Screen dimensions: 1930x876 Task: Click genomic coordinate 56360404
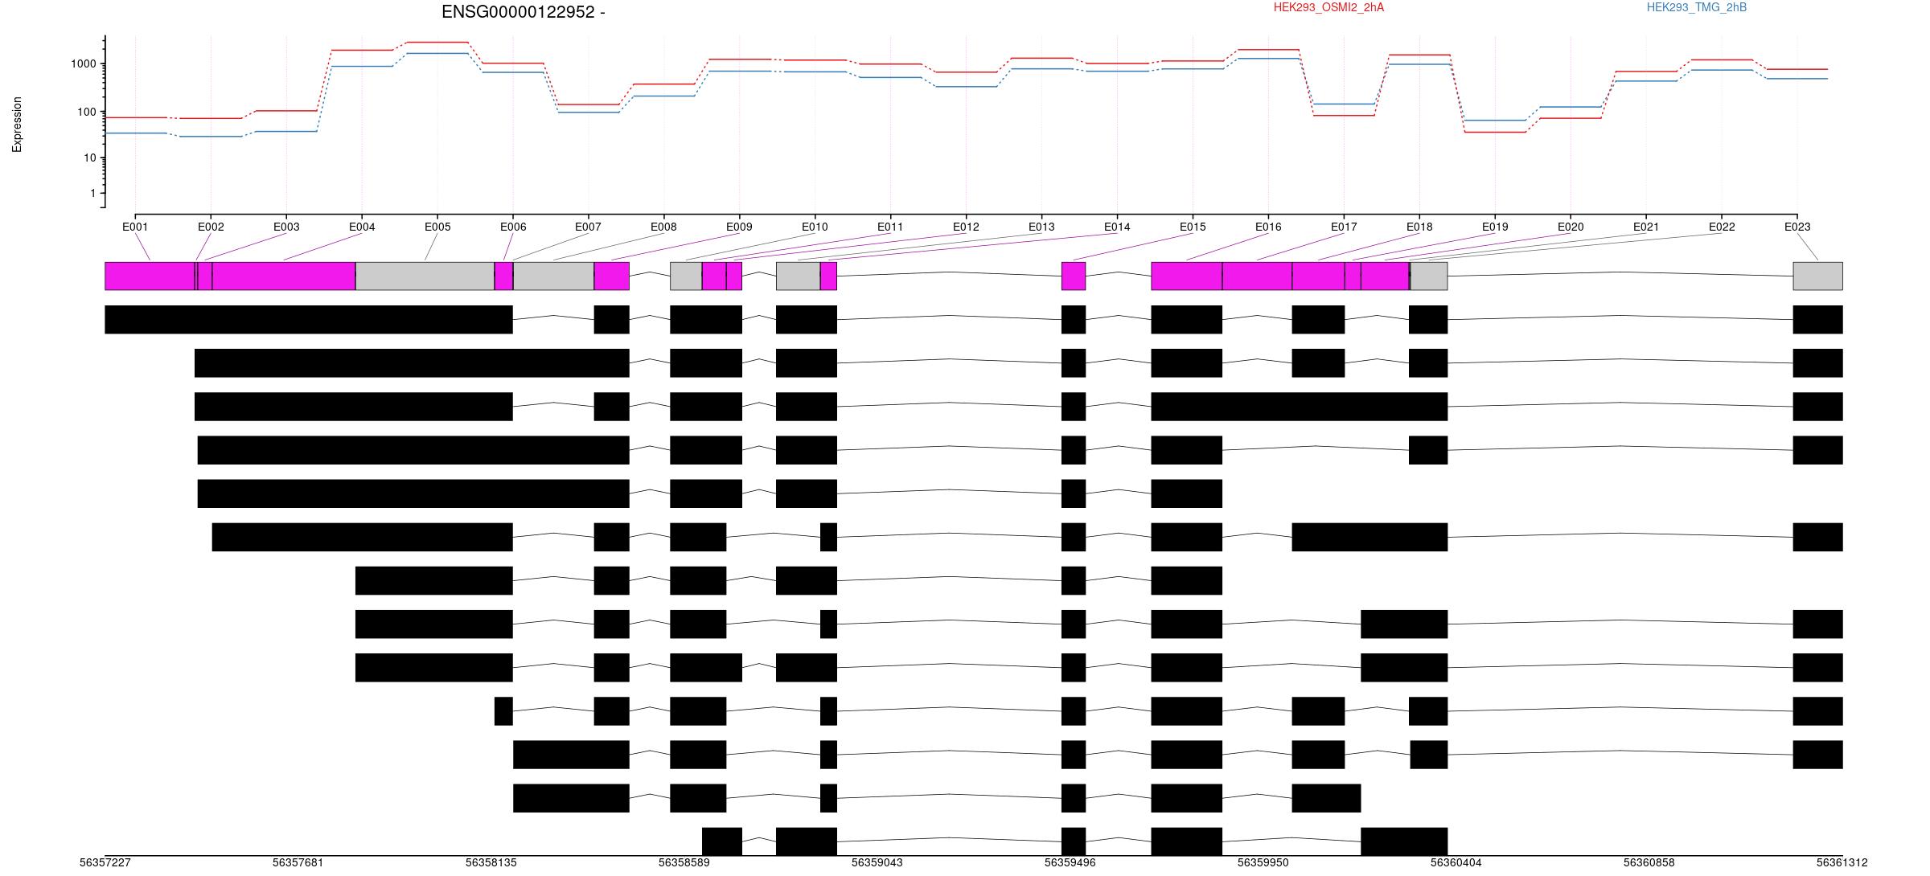pyautogui.click(x=1456, y=862)
